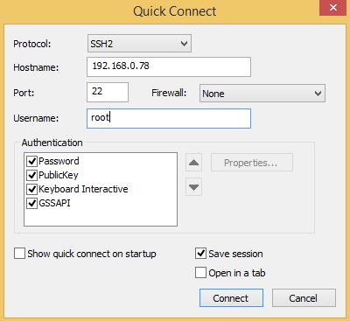Image resolution: width=350 pixels, height=321 pixels.
Task: Move authentication method up with arrow
Action: [x=193, y=163]
